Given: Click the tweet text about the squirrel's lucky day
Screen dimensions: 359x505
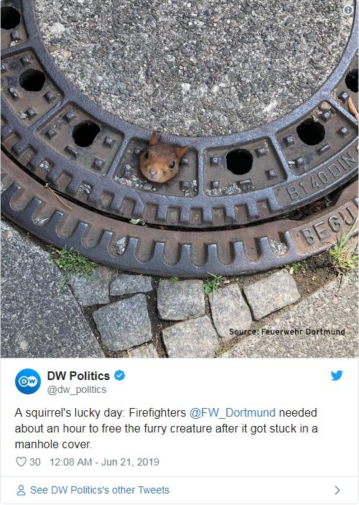Looking at the screenshot, I should point(166,428).
